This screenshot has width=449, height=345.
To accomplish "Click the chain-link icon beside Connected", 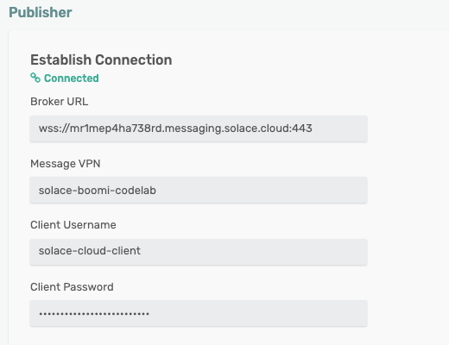I will [x=35, y=78].
